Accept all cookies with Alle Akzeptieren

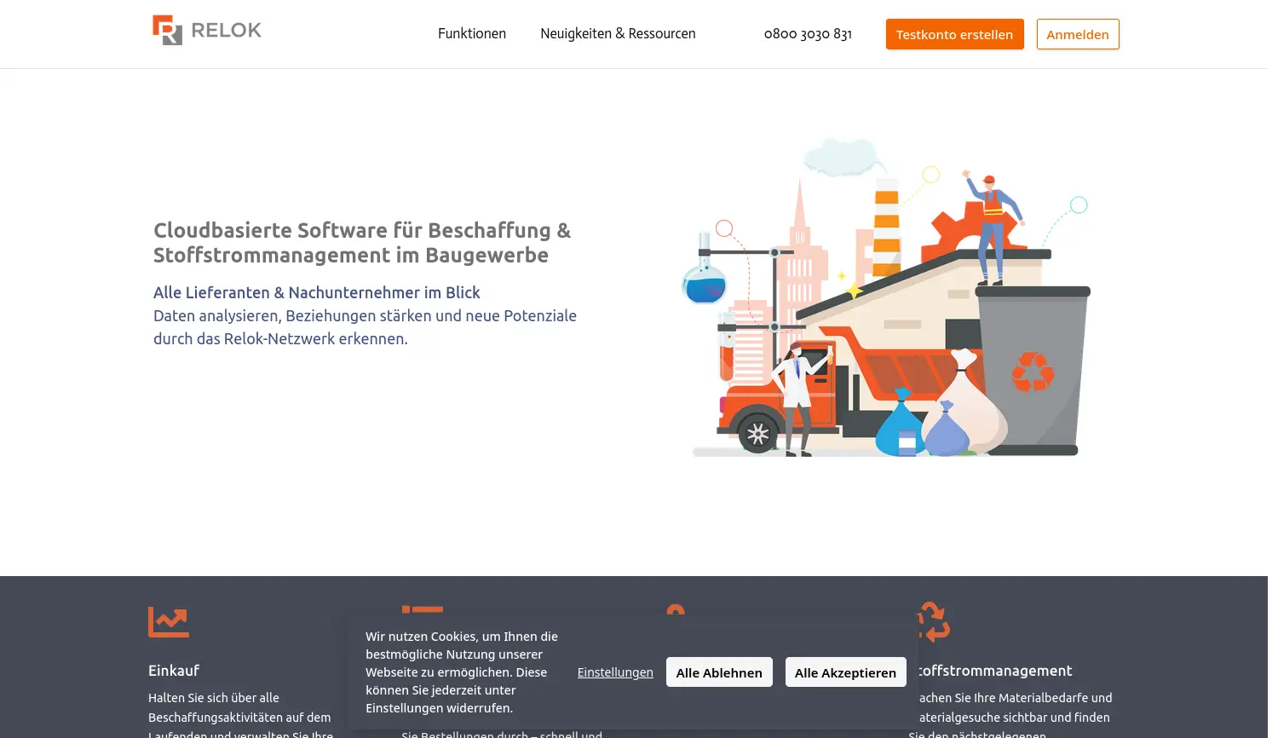pos(845,672)
